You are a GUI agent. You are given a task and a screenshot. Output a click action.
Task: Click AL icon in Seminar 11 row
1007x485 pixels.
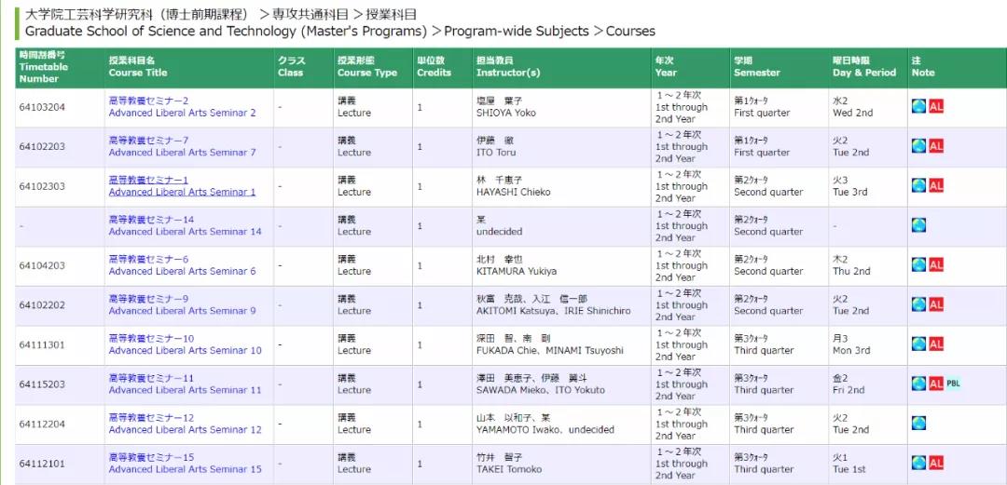coord(936,384)
